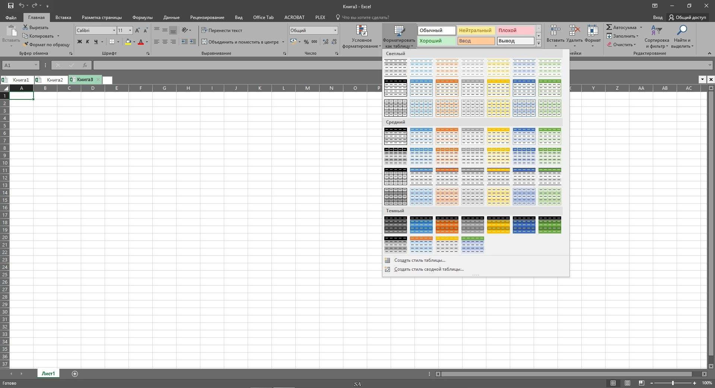
Task: Open the font size 11 dropdown
Action: click(x=130, y=31)
